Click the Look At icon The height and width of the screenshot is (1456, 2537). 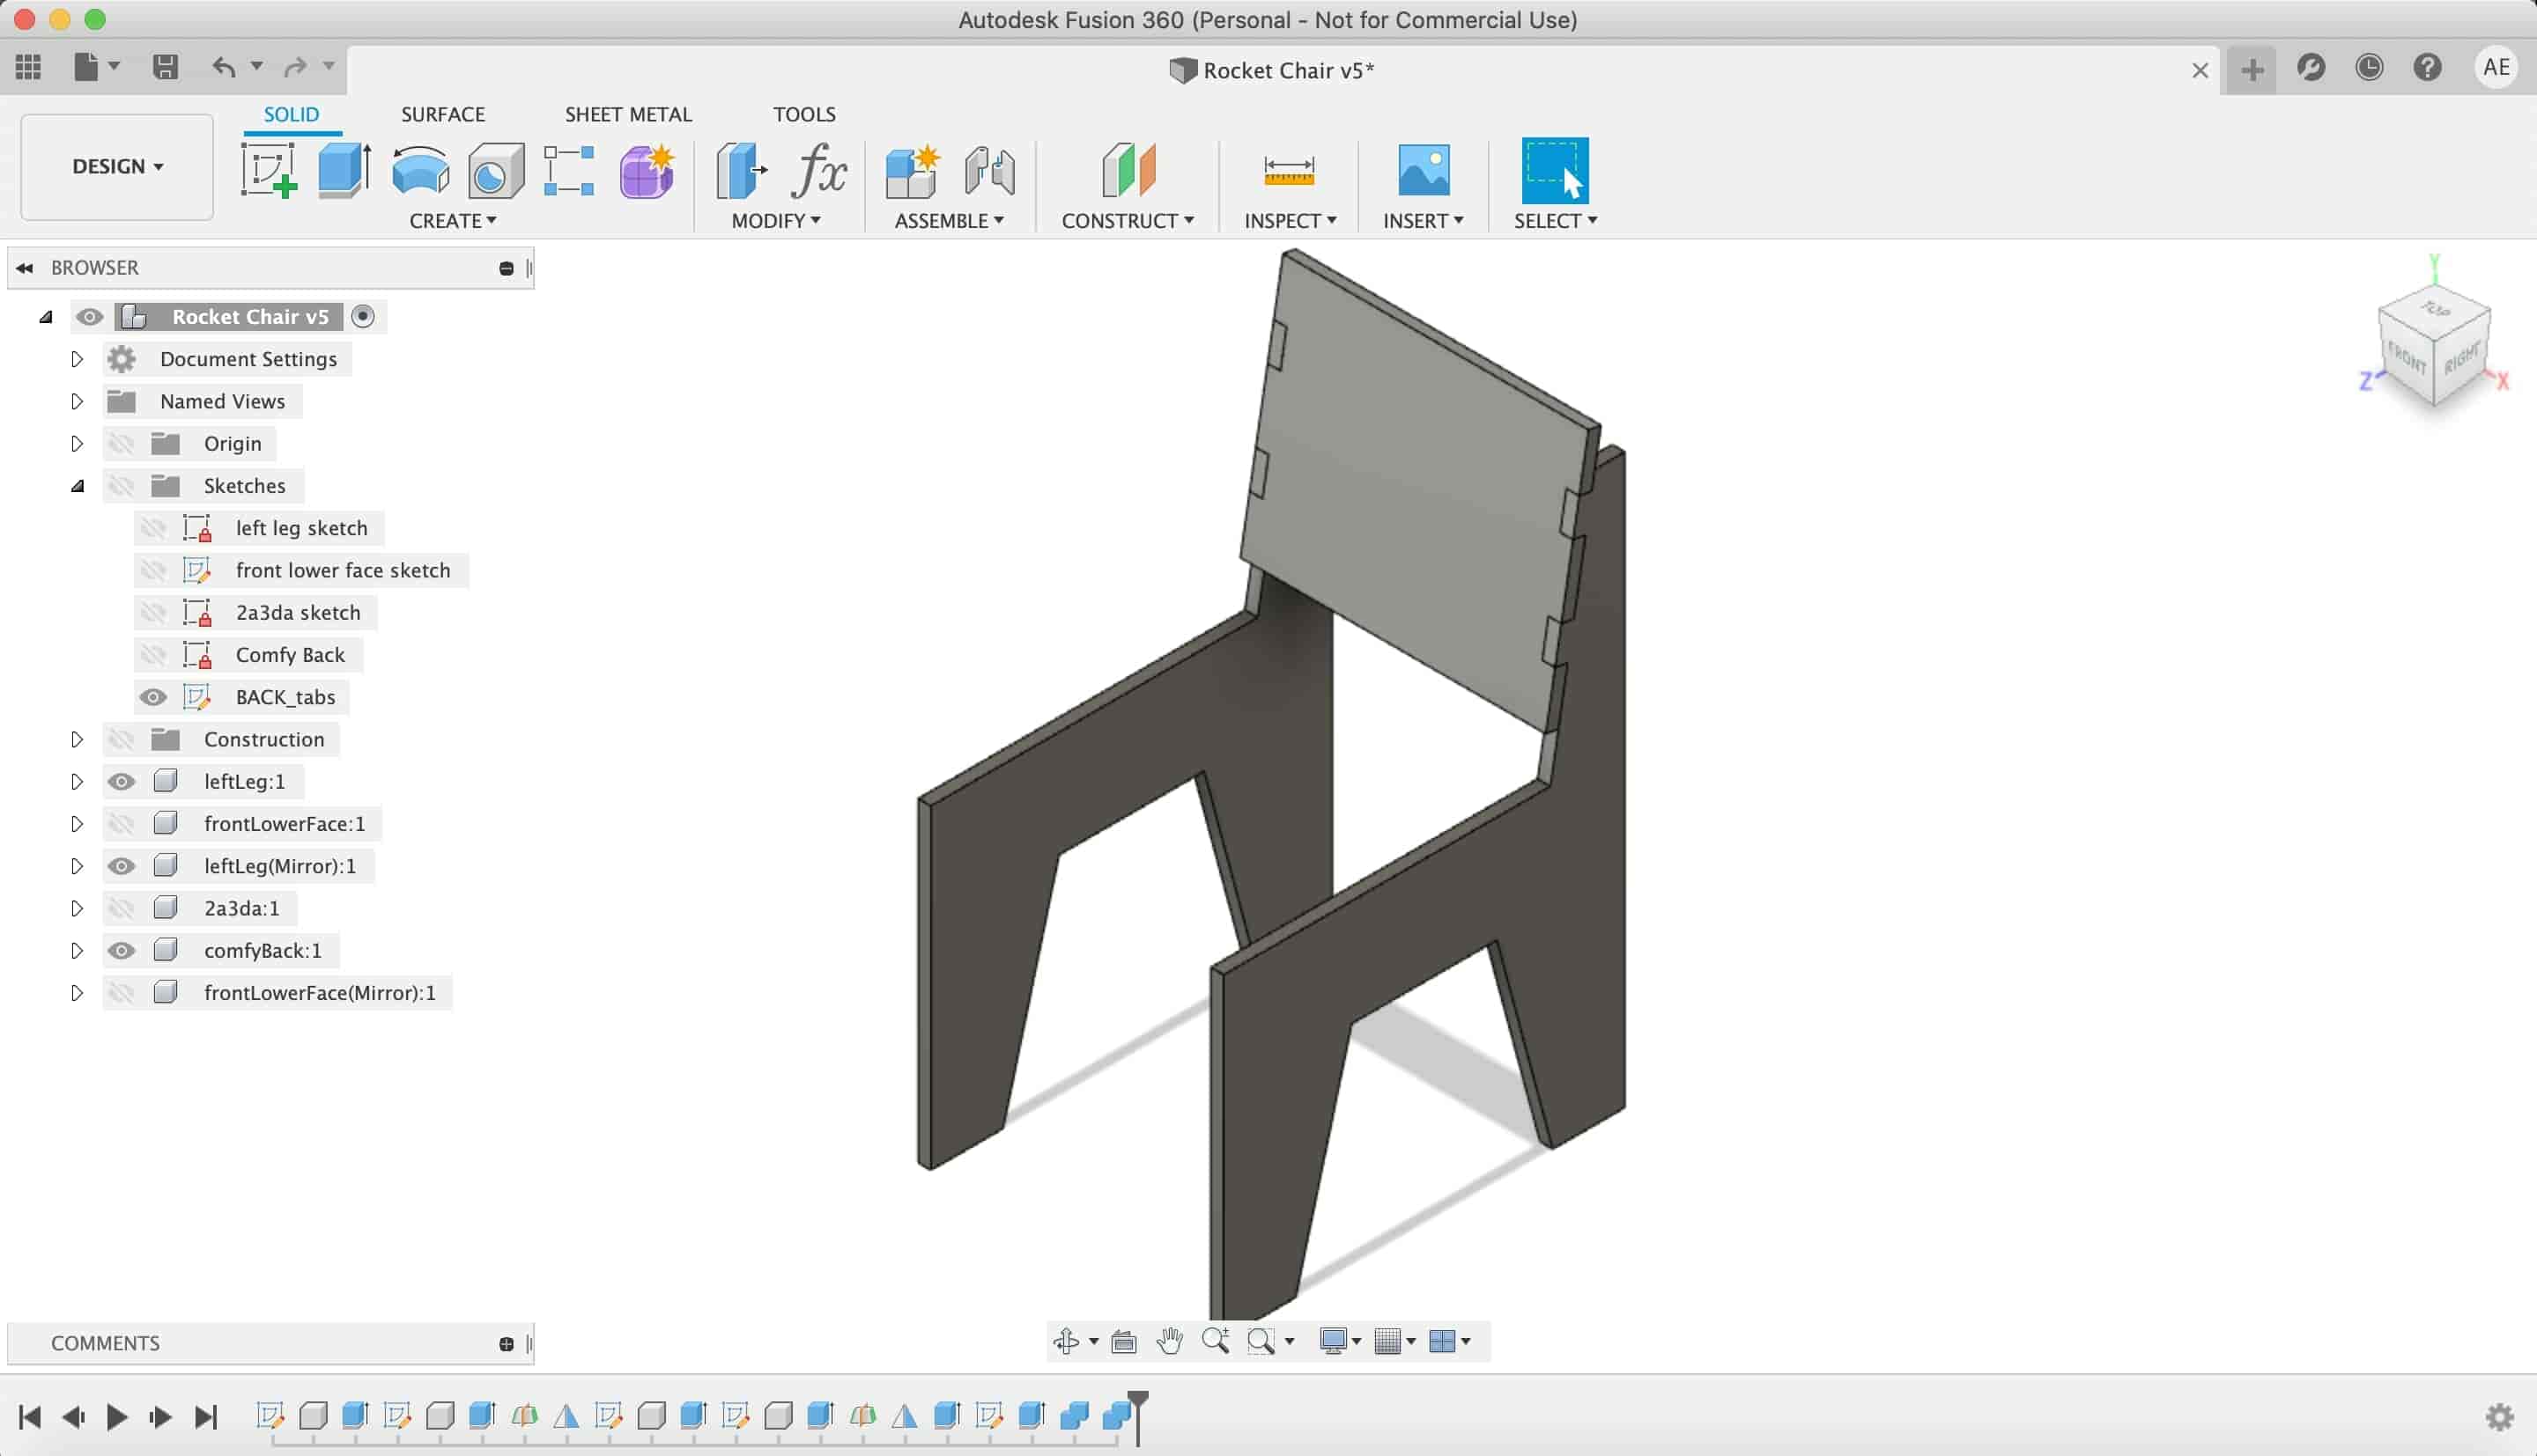point(1123,1341)
